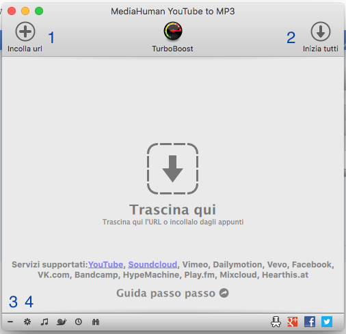This screenshot has height=334, width=346.
Task: Click the music note icon in bottom bar
Action: pos(44,322)
